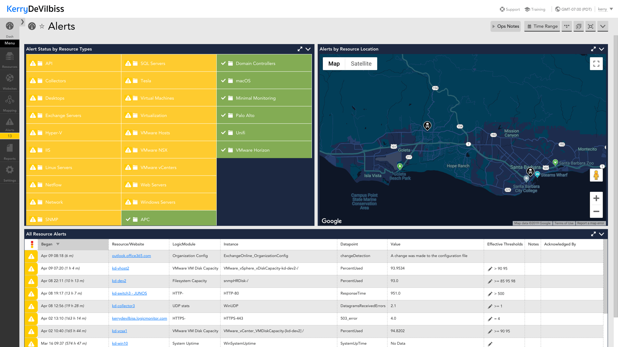
Task: Select the API resource type tile
Action: [73, 63]
